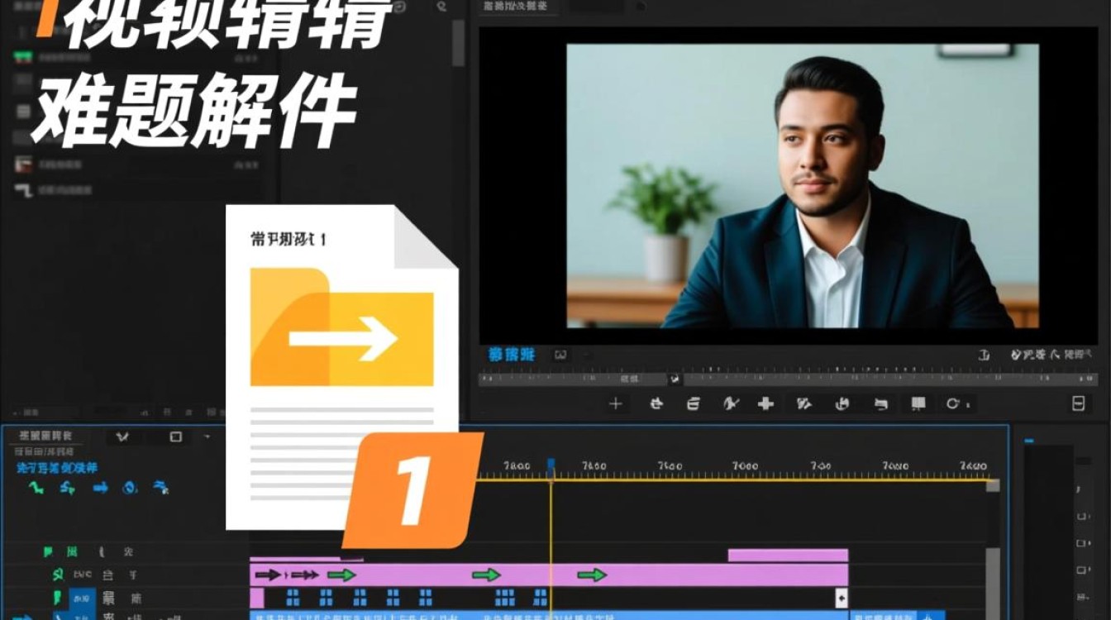Toggle the blue highlighted box in third track header

pos(81,598)
